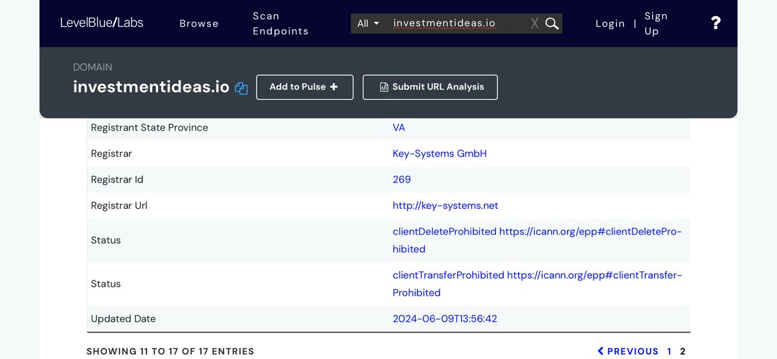
Task: Go to Scan Endpoints
Action: tap(280, 24)
